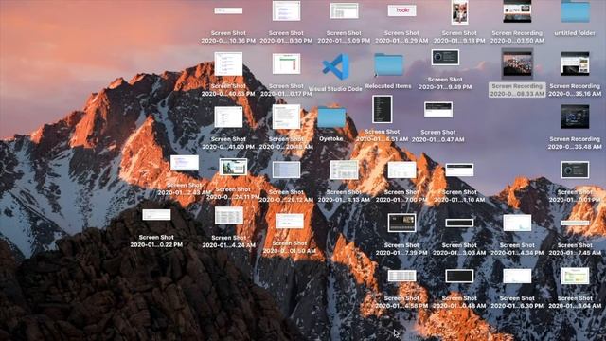
Task: Select Screen Shot ending 3.03 AM
Action: [x=459, y=223]
